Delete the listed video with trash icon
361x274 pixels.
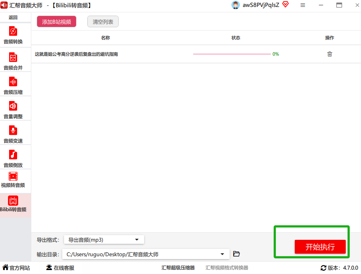click(x=330, y=54)
